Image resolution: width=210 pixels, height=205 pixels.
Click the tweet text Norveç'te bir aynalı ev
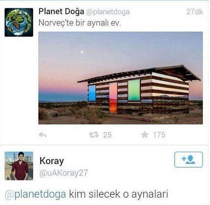click(80, 23)
